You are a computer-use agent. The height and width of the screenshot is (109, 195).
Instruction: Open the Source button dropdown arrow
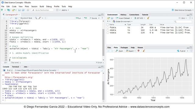coord(99,18)
